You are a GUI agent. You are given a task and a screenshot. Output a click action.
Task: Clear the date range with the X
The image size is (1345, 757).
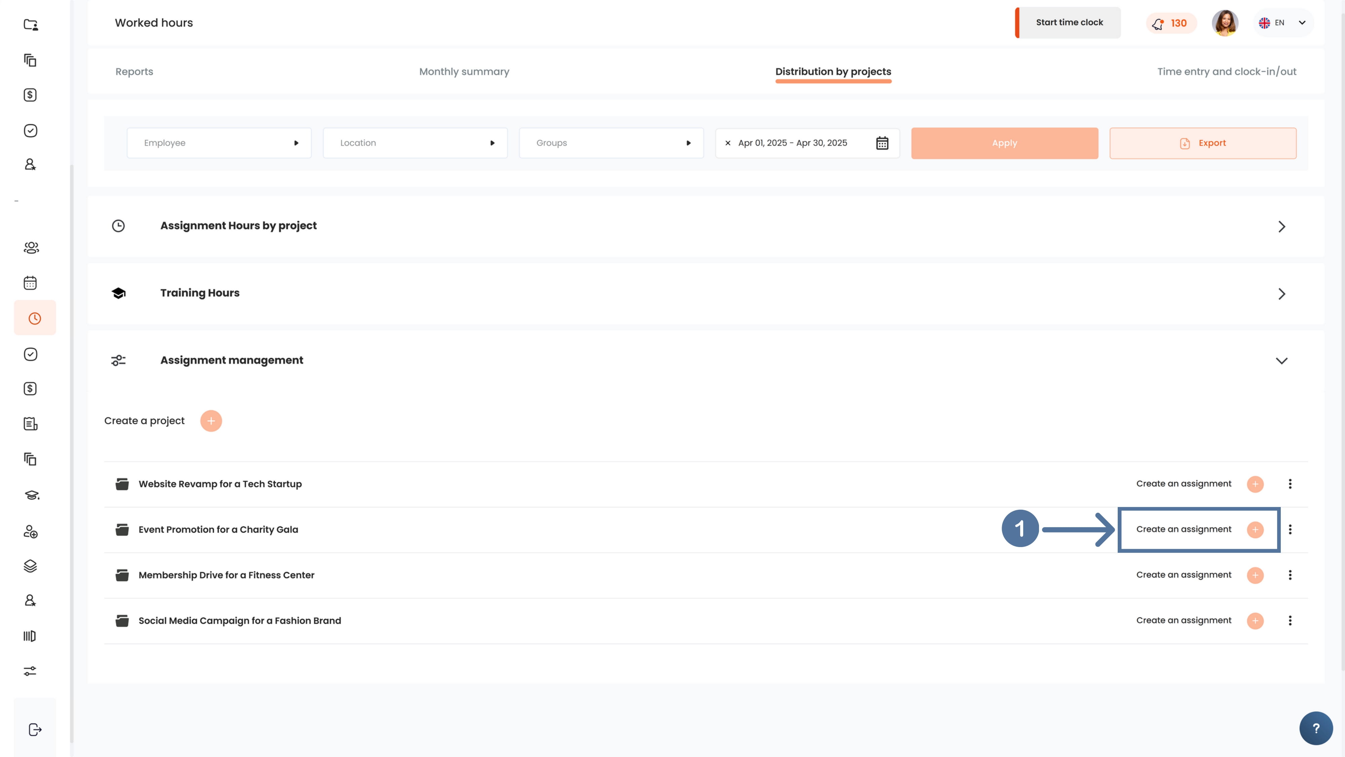728,143
